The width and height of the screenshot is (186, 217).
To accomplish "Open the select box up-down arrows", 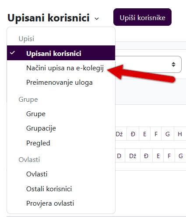I will click(x=173, y=64).
